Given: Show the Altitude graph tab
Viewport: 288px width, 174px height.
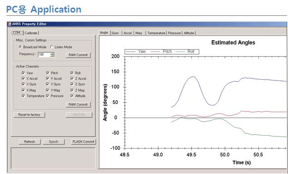Looking at the screenshot, I should [x=189, y=33].
